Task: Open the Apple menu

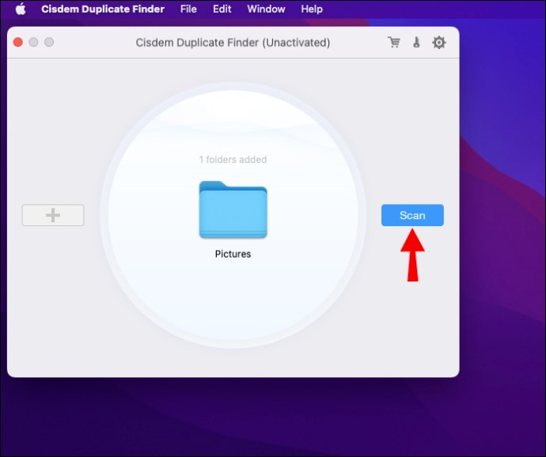Action: [21, 9]
